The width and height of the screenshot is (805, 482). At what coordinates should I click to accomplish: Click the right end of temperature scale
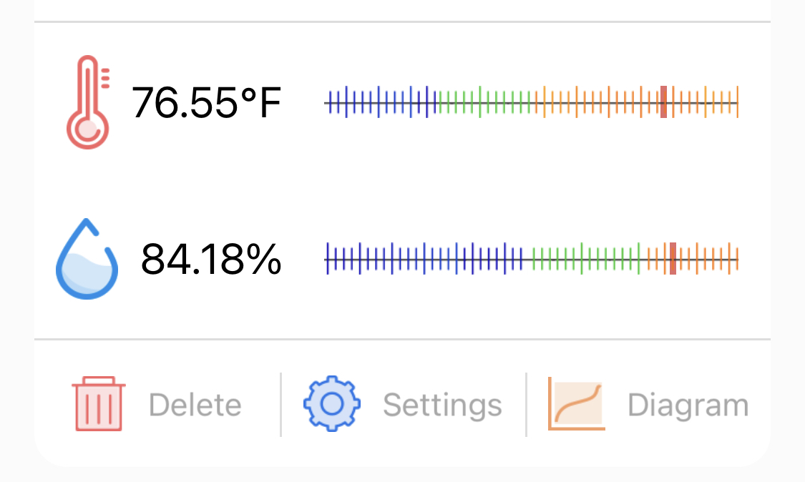[x=736, y=103]
